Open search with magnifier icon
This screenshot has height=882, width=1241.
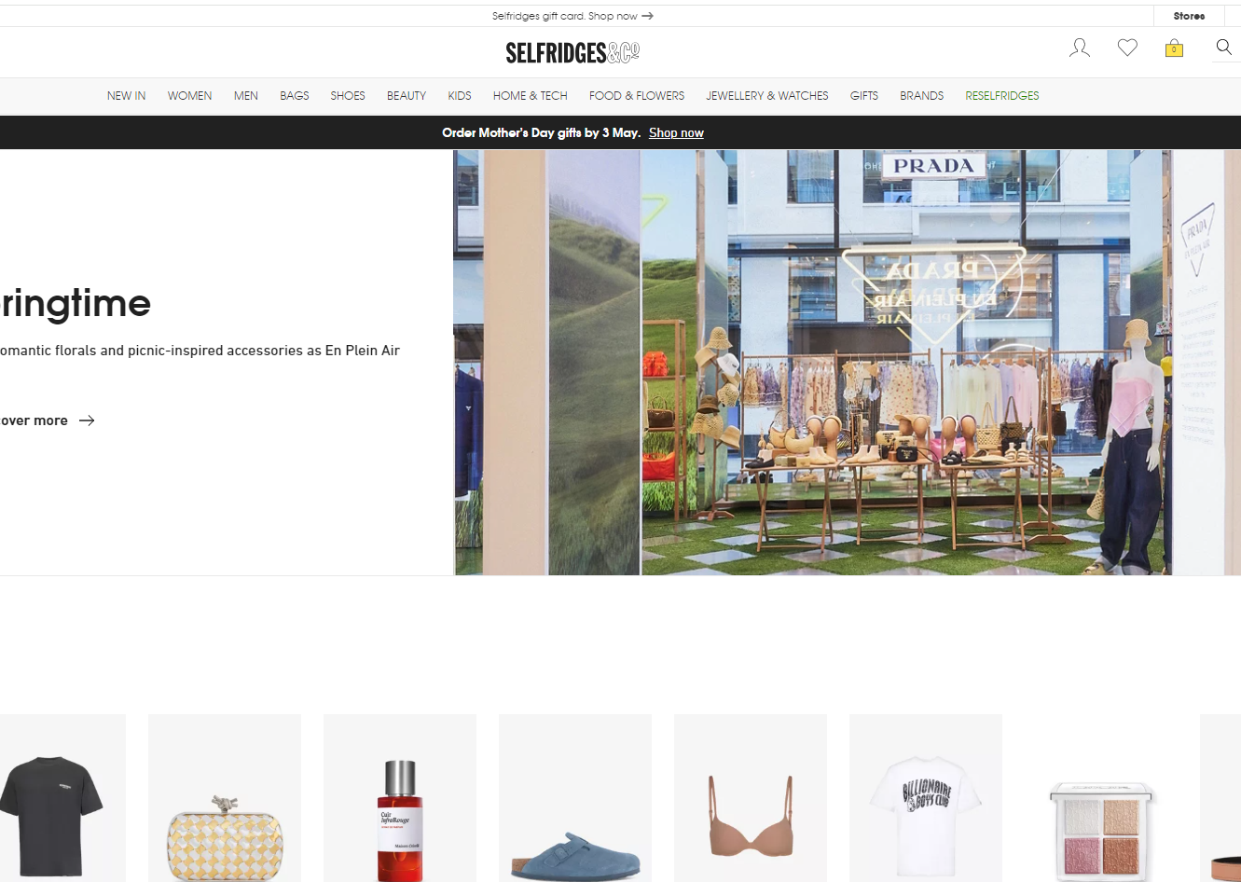click(1224, 48)
